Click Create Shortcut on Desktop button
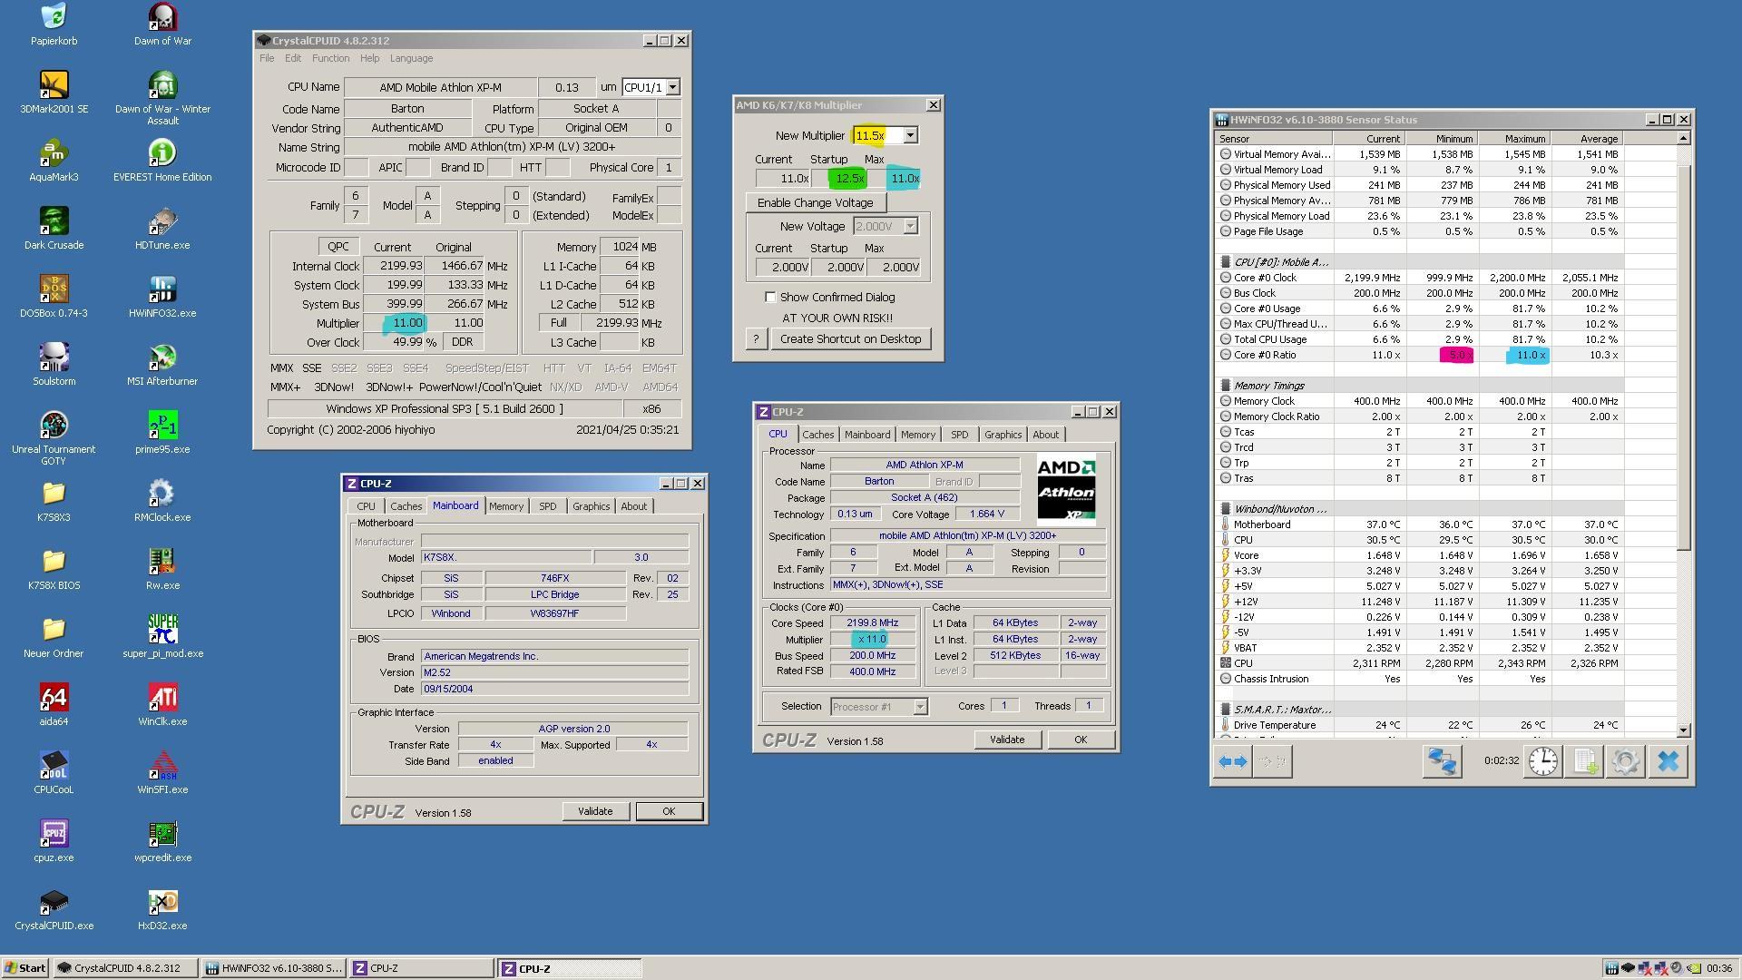Image resolution: width=1742 pixels, height=980 pixels. pyautogui.click(x=850, y=338)
